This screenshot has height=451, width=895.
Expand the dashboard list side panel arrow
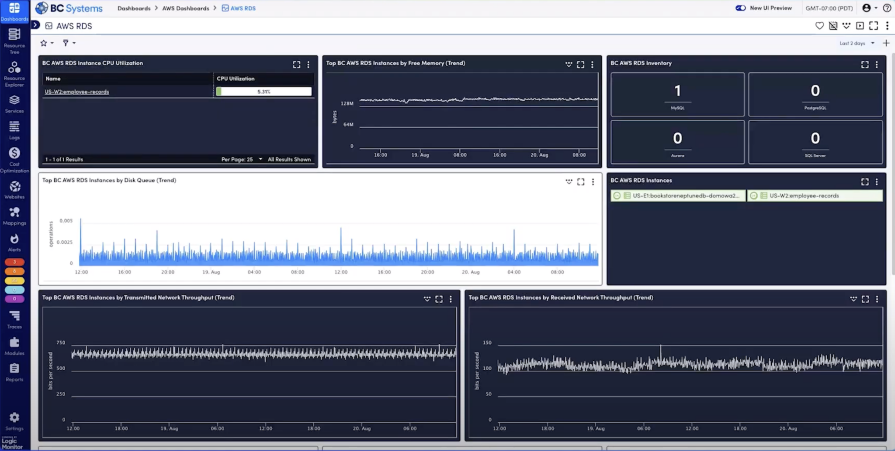click(36, 25)
